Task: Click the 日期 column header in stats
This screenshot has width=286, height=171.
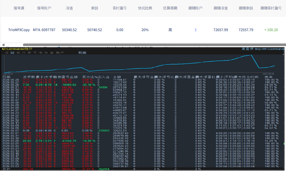Action: pos(6,77)
